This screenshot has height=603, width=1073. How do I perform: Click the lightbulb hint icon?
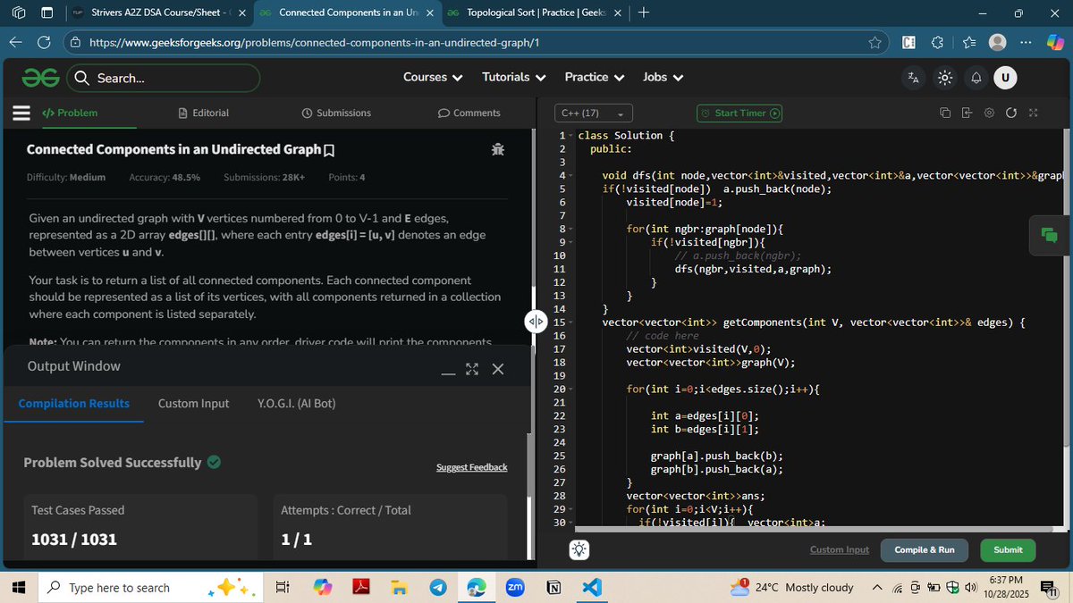click(579, 549)
